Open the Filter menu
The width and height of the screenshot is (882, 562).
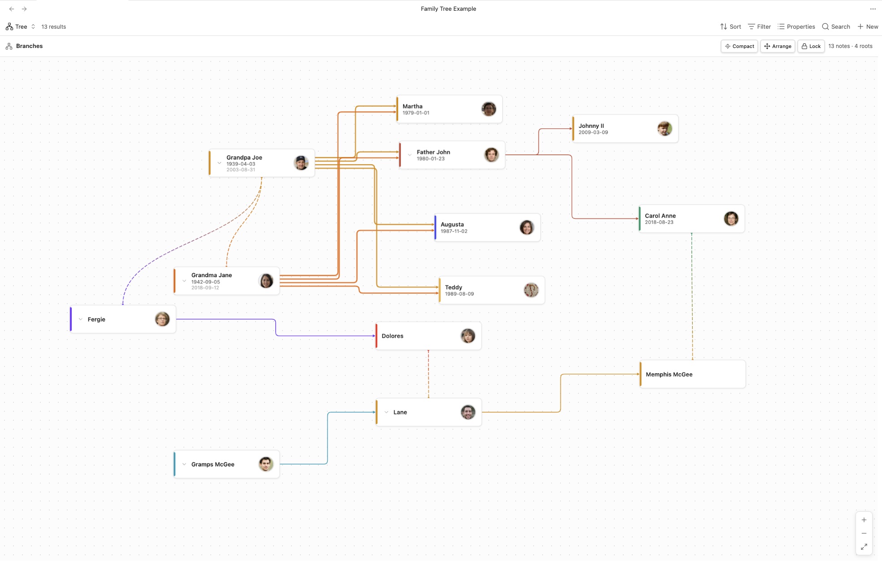point(759,27)
